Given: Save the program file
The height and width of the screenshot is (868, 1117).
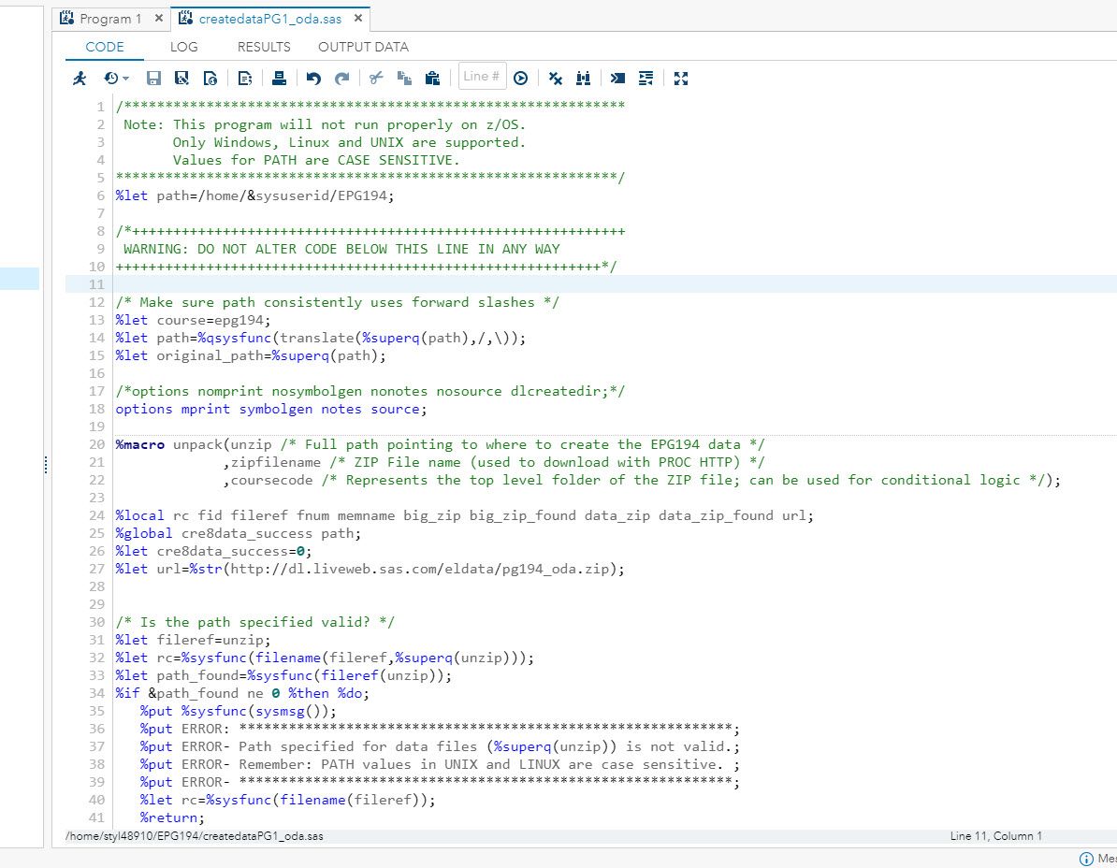Looking at the screenshot, I should (154, 78).
